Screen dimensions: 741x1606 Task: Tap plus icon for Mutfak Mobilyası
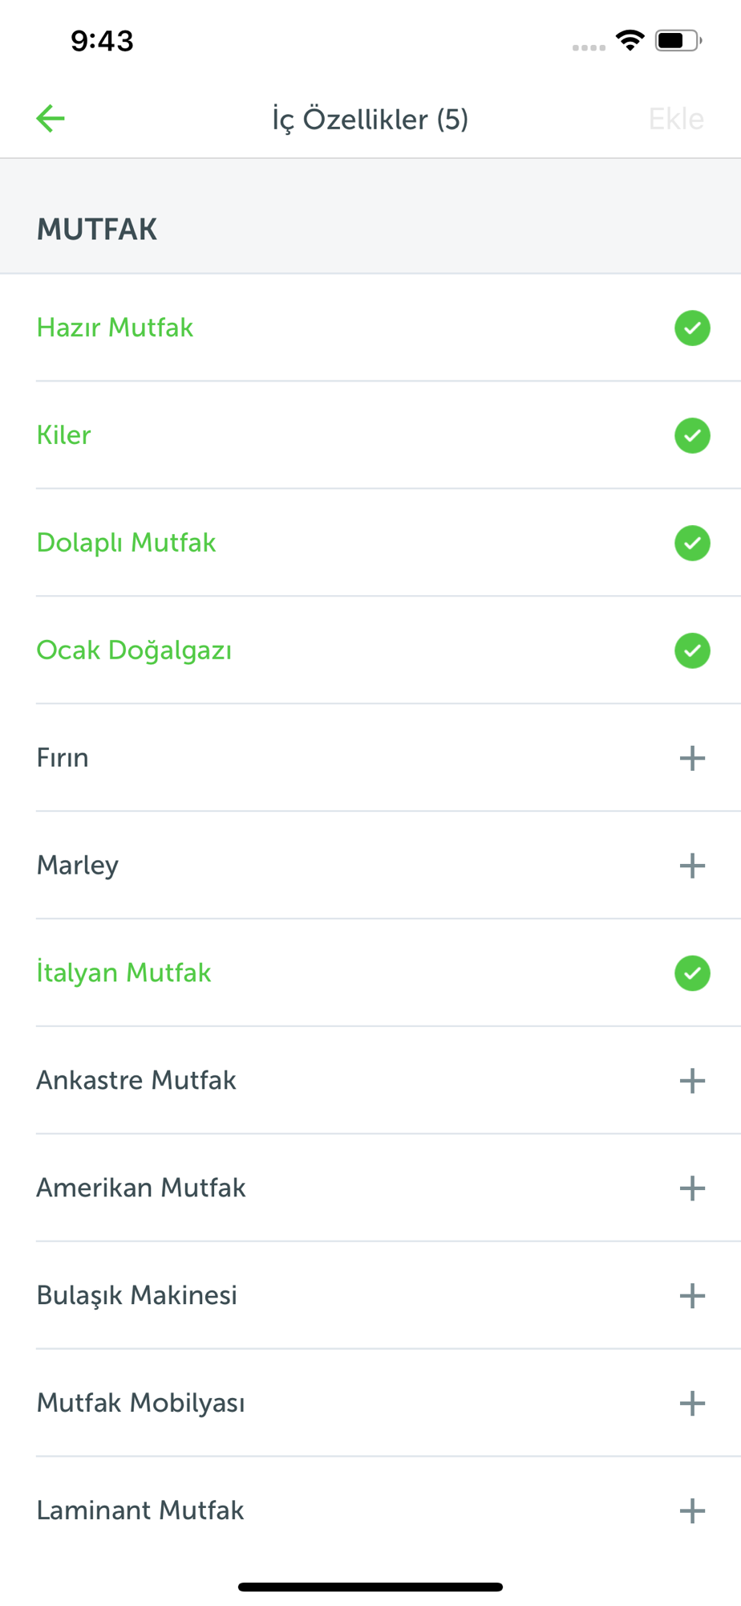692,1404
